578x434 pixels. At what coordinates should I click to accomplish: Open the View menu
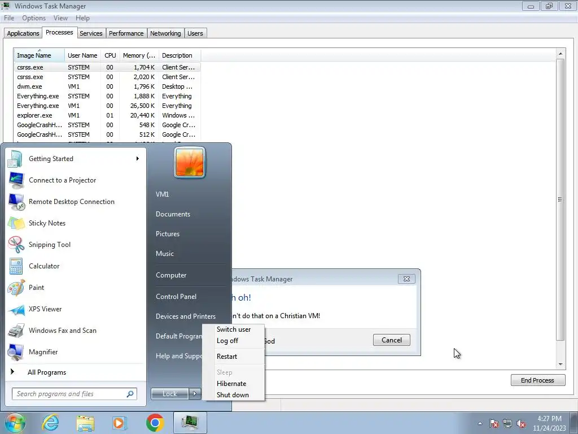(x=60, y=18)
